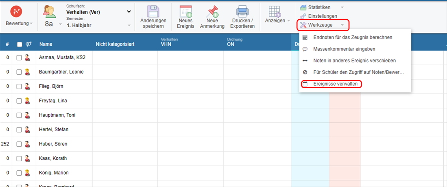Check the box for Freytag, Lina
Image resolution: width=447 pixels, height=187 pixels.
19,101
